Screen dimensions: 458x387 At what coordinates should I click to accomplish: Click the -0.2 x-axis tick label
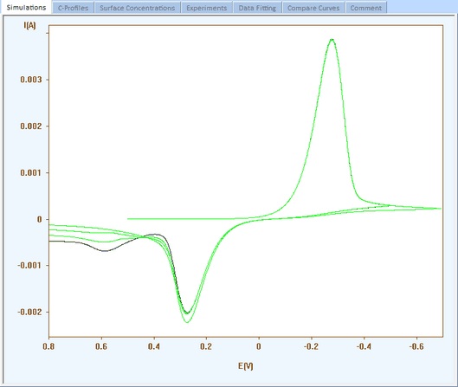311,346
